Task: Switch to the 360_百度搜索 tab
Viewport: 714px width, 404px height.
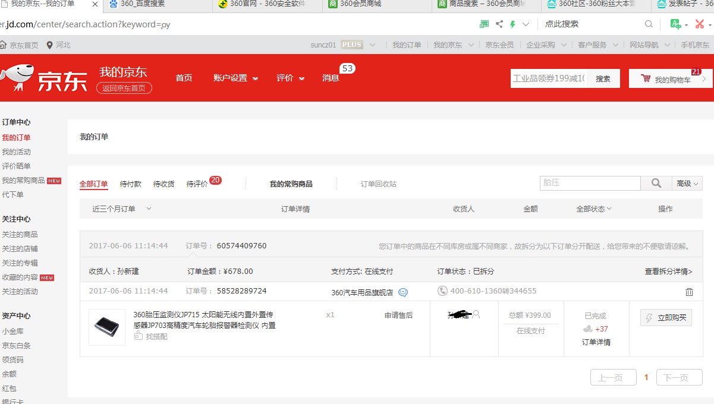Action: (x=158, y=4)
